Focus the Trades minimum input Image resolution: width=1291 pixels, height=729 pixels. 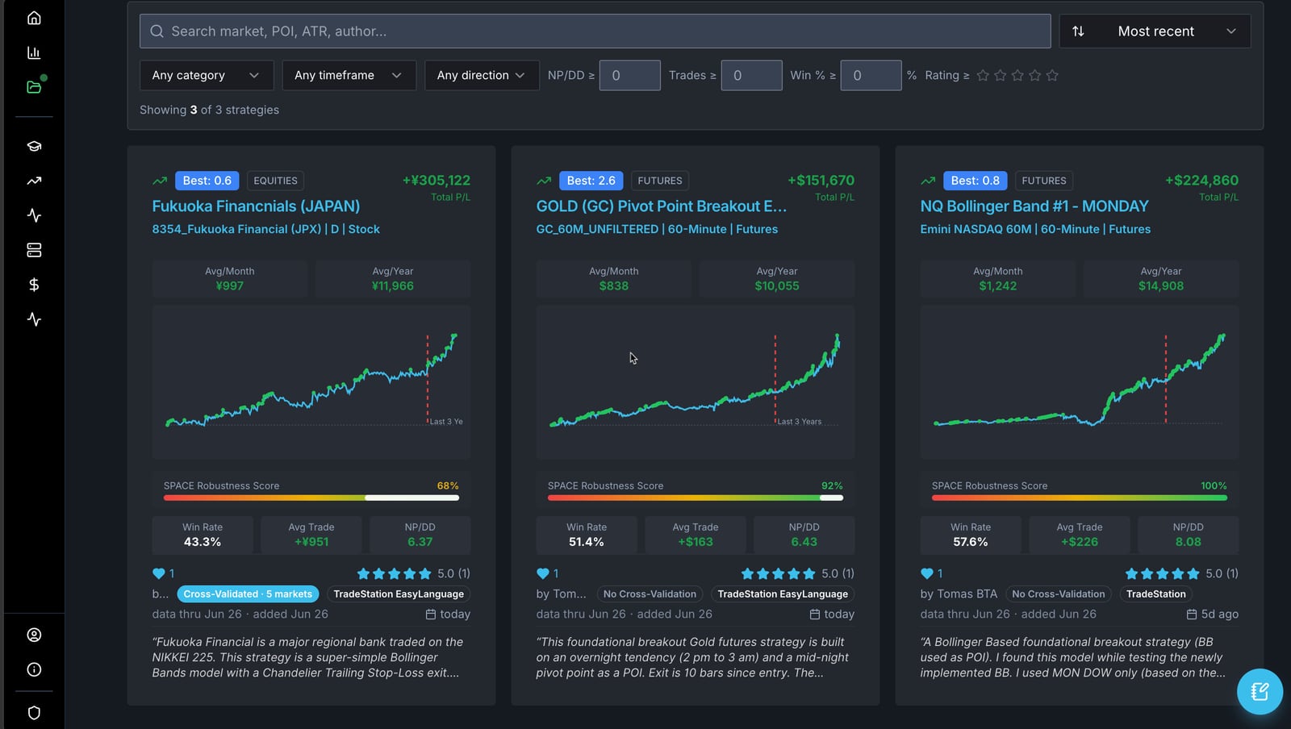pyautogui.click(x=751, y=75)
